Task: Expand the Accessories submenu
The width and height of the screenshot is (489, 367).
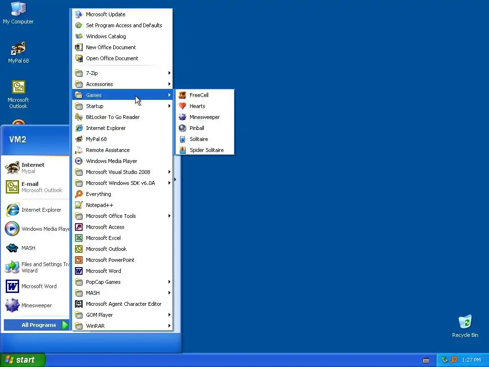Action: [122, 84]
